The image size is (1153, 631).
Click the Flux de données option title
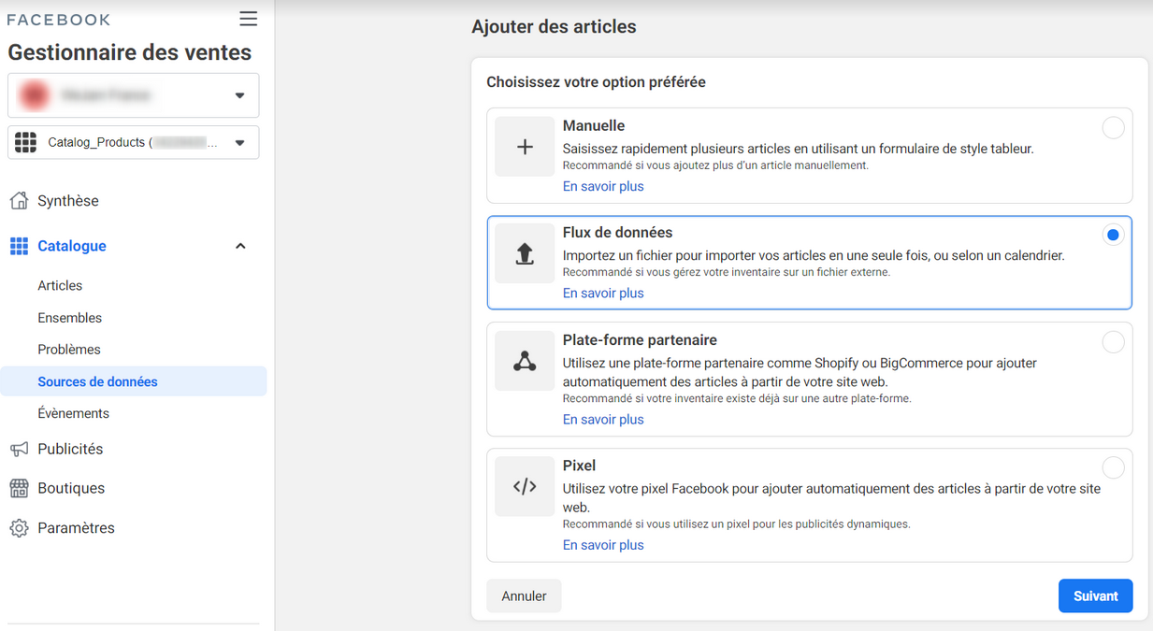[x=617, y=232]
